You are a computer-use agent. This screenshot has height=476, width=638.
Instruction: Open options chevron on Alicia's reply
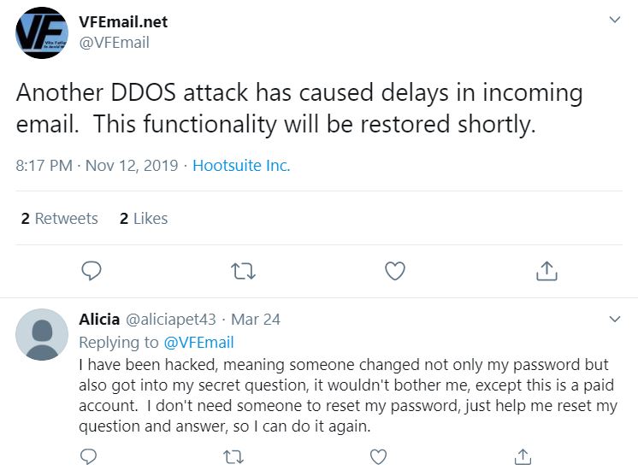(x=614, y=319)
